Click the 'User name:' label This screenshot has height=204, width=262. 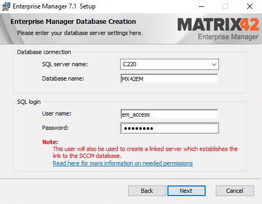point(56,113)
